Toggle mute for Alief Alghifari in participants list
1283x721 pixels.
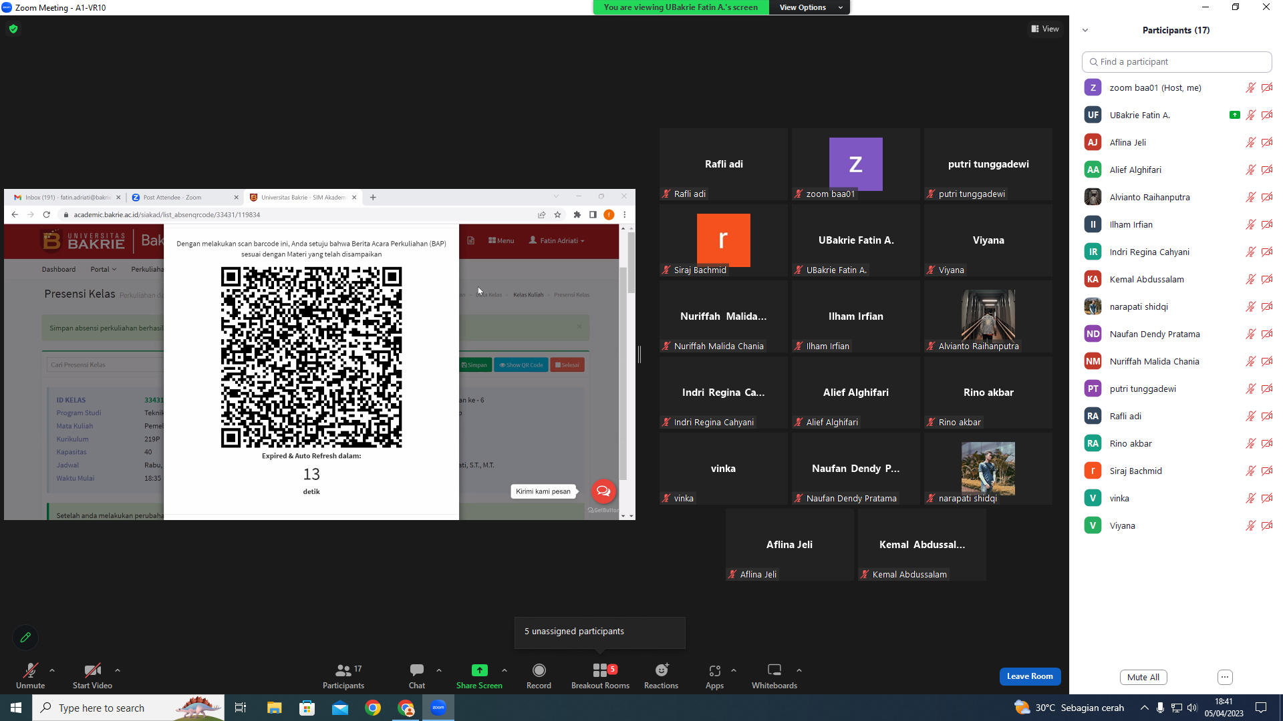click(1250, 170)
